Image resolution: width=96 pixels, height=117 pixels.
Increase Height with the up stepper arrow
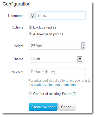click(83, 44)
